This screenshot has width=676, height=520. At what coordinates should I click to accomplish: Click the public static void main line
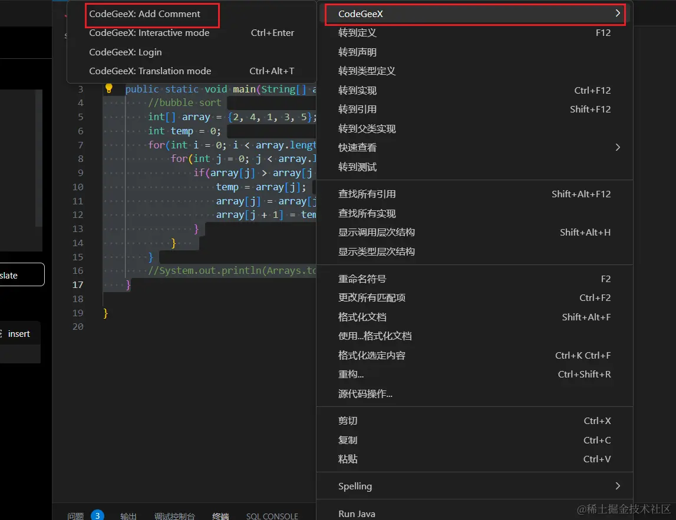[x=221, y=89]
